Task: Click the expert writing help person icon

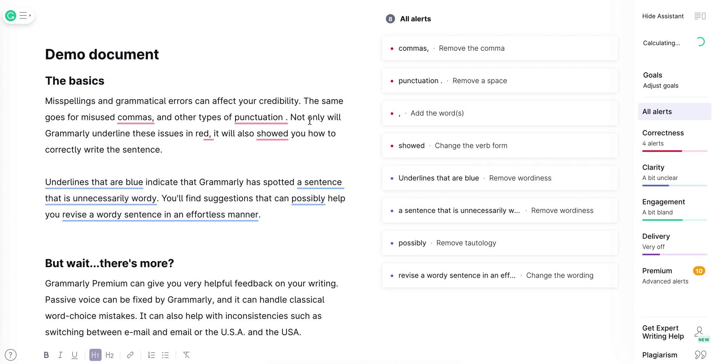Action: 699,331
